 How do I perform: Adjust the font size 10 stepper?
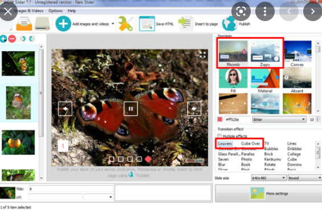point(318,120)
